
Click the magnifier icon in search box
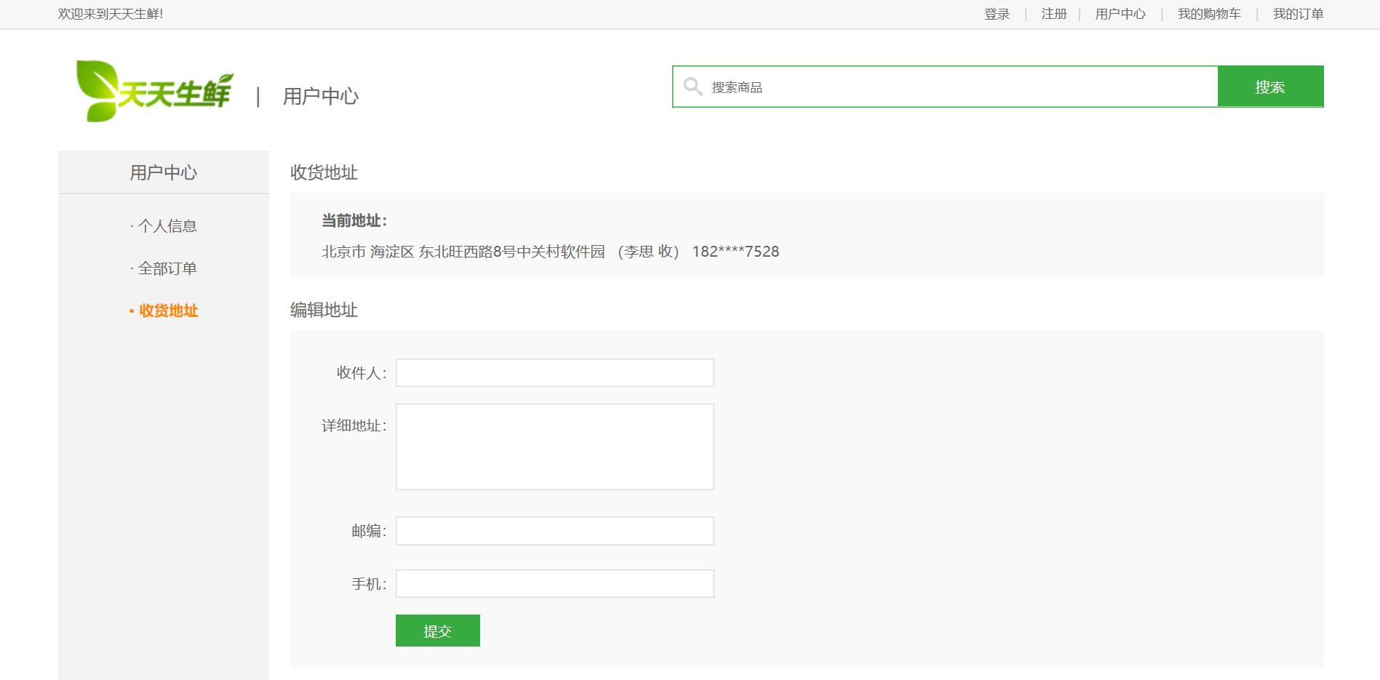click(x=693, y=87)
